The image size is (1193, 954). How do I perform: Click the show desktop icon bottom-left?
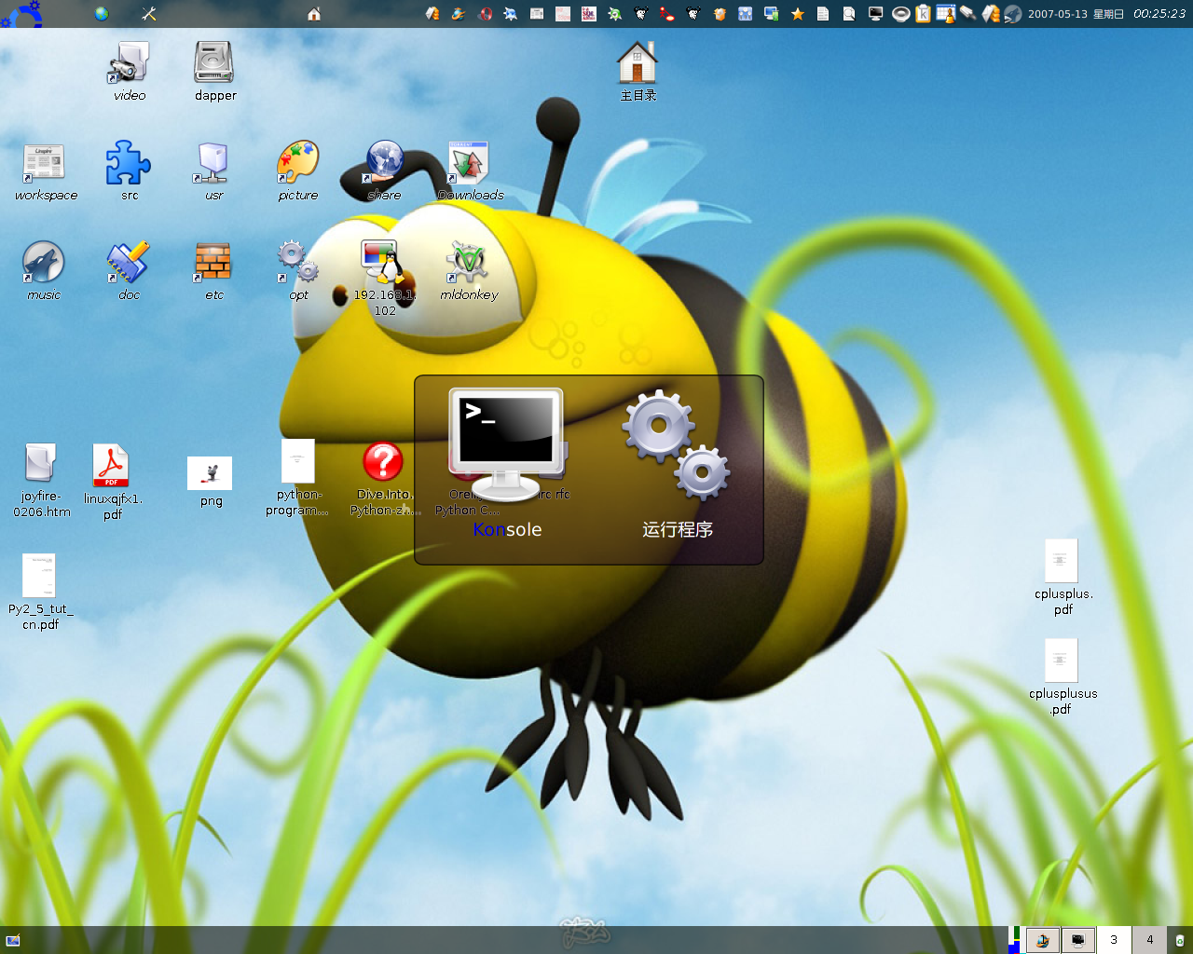click(12, 940)
